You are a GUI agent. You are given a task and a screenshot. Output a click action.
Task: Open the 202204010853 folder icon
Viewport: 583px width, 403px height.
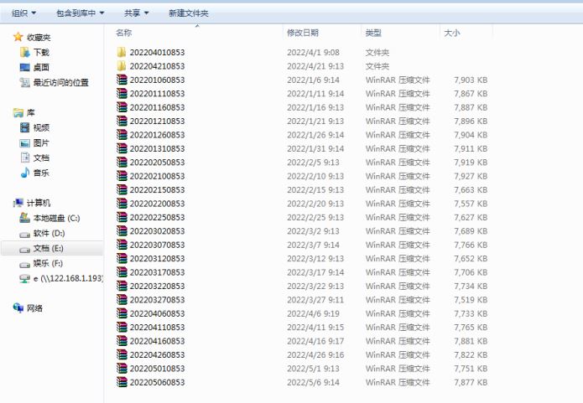click(122, 52)
